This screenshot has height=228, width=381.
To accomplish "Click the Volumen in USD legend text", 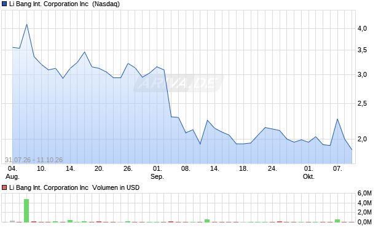I will coord(116,187).
